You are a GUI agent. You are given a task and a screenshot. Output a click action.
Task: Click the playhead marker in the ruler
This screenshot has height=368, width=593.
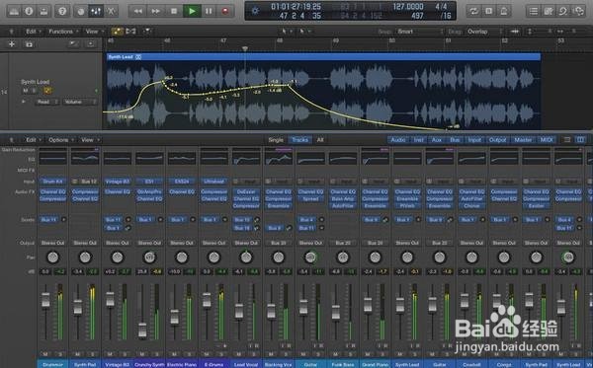tap(245, 48)
